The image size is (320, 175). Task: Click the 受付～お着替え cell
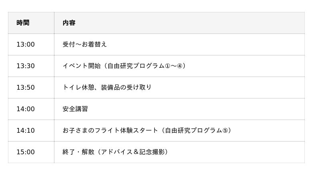[85, 44]
